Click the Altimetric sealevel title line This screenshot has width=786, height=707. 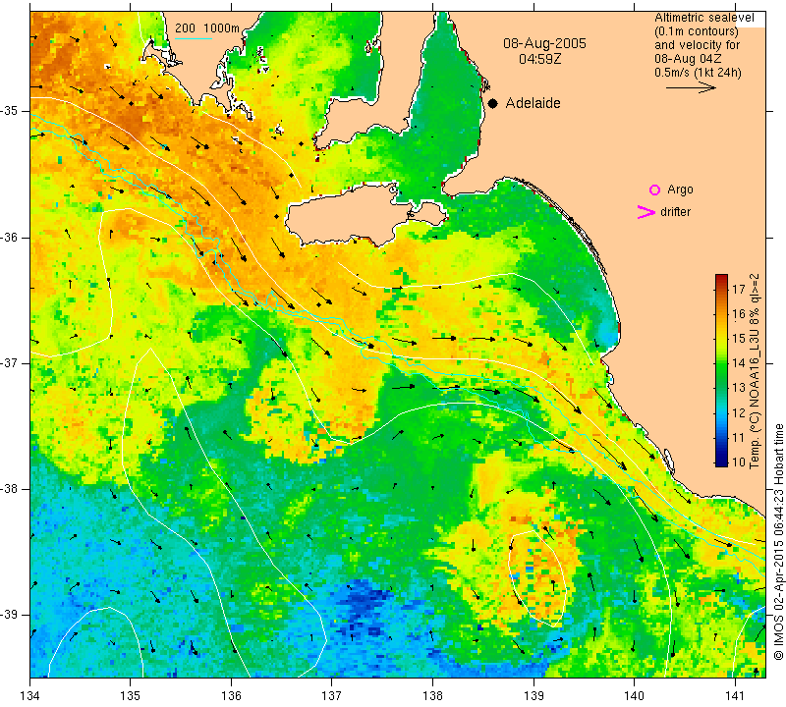coord(703,18)
